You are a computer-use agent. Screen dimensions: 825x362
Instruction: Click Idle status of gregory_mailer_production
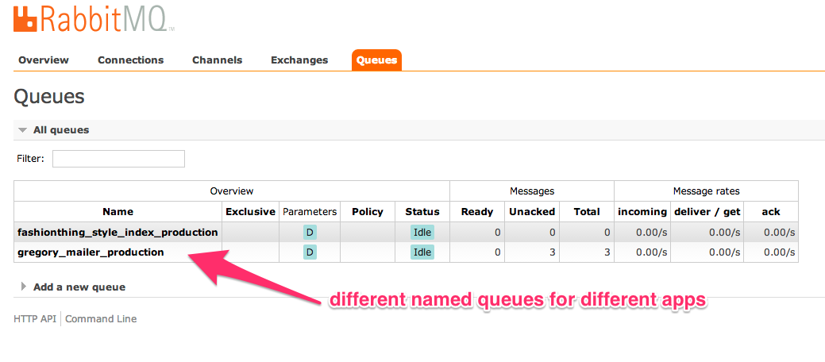click(422, 252)
